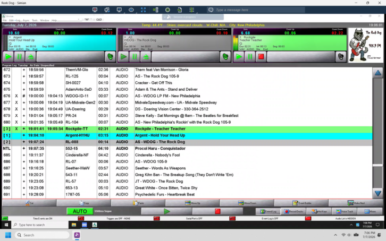Open the Voice Track panel
This screenshot has width=386, height=241.
tap(345, 211)
